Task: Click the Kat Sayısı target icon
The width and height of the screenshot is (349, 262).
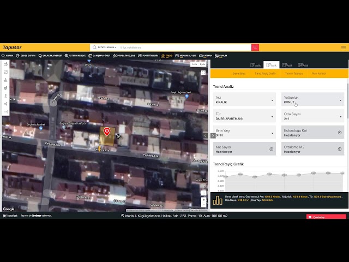Action: 272,149
